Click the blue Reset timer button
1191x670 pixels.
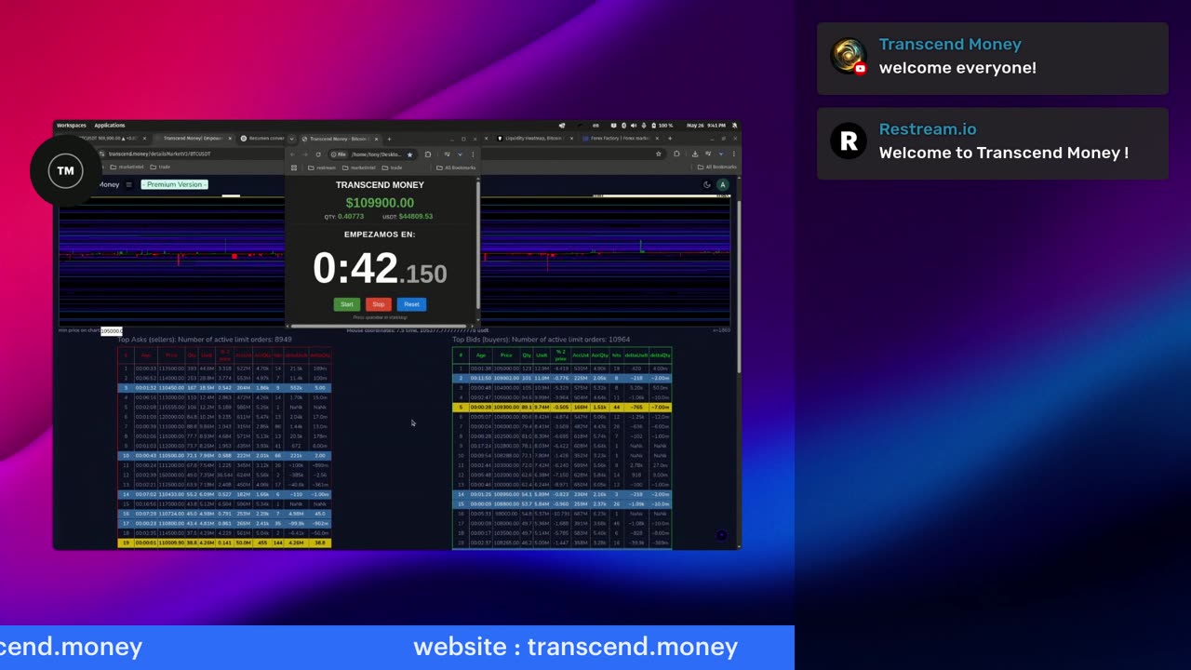(411, 304)
